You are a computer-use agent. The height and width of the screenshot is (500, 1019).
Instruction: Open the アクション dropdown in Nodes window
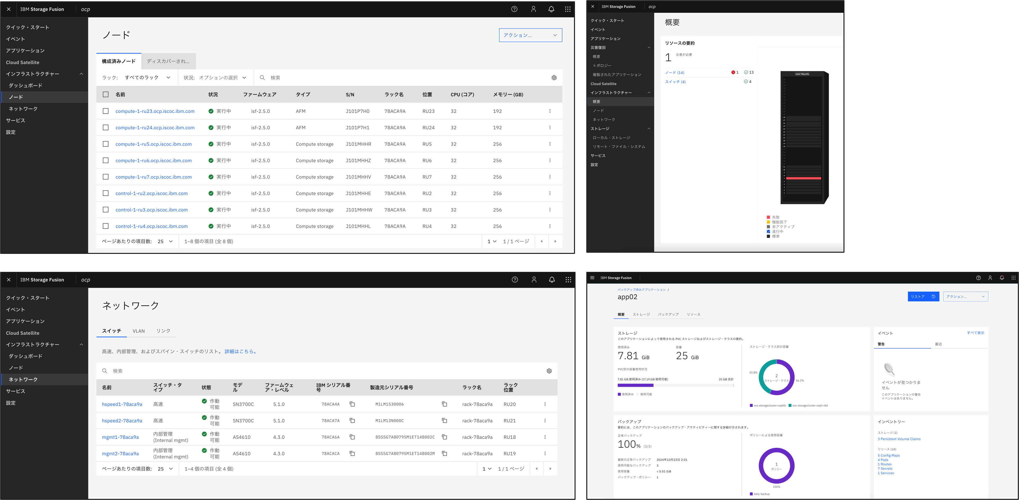(x=531, y=35)
